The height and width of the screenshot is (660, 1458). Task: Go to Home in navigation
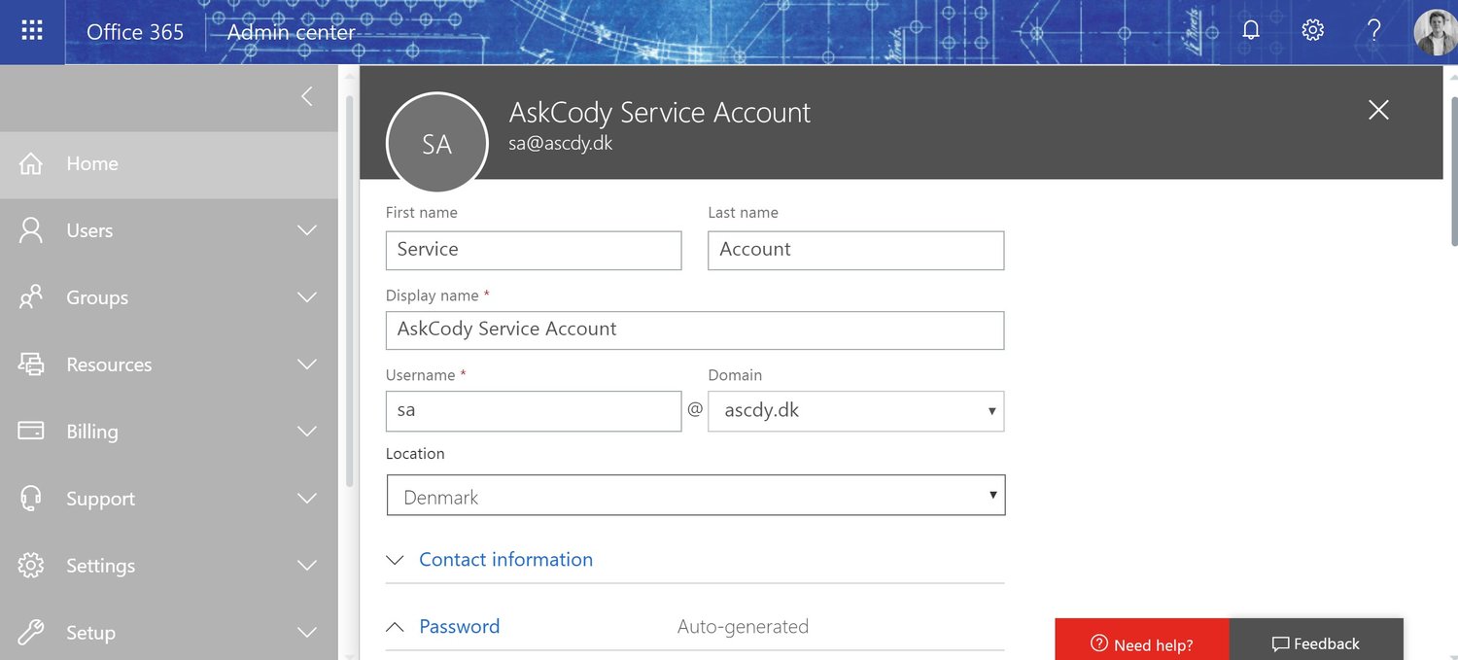(x=169, y=163)
